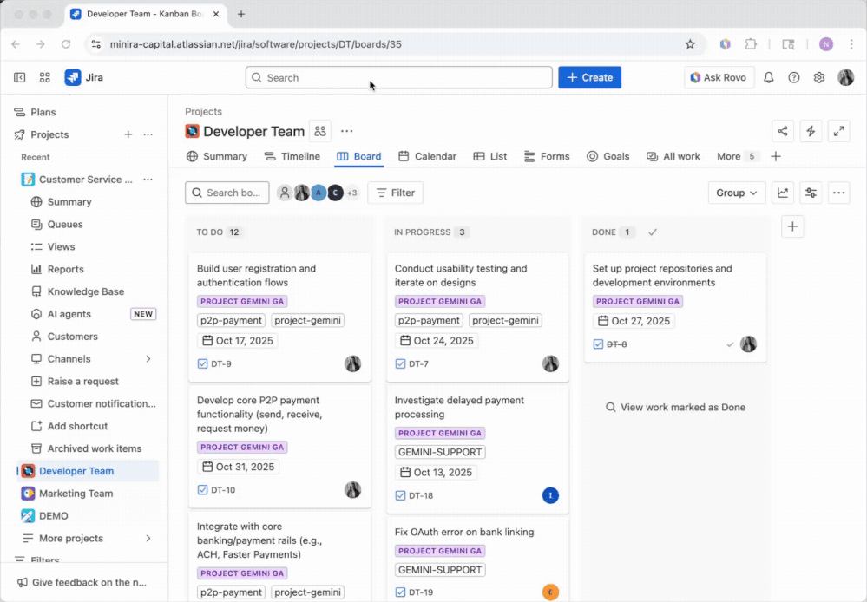The image size is (867, 602).
Task: Click the share icon for the project
Action: (x=783, y=131)
